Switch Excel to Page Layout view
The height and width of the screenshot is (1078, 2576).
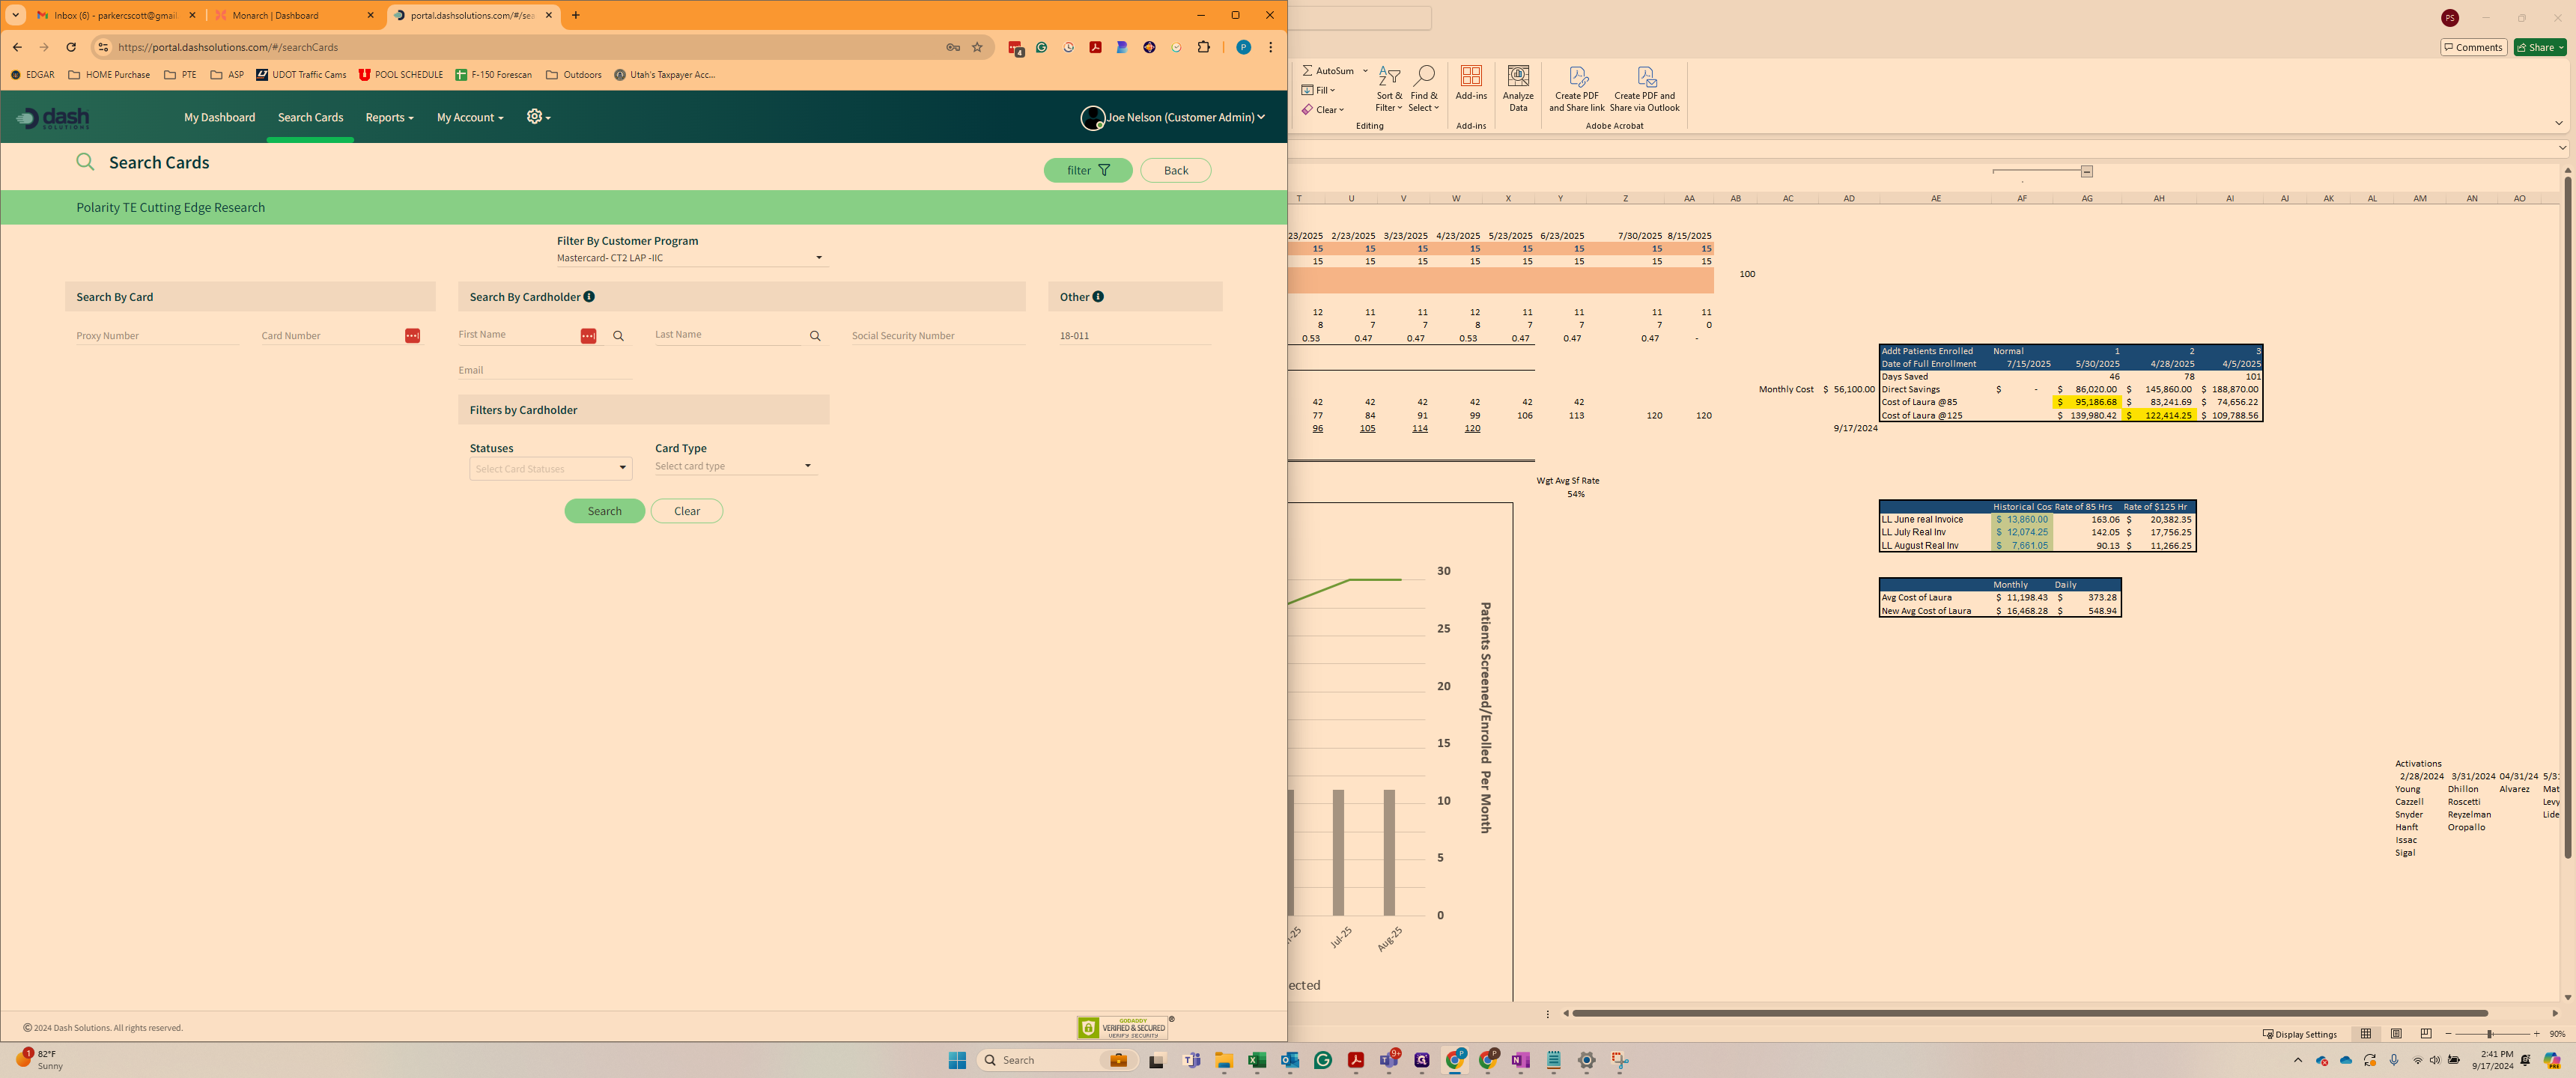tap(2396, 1033)
